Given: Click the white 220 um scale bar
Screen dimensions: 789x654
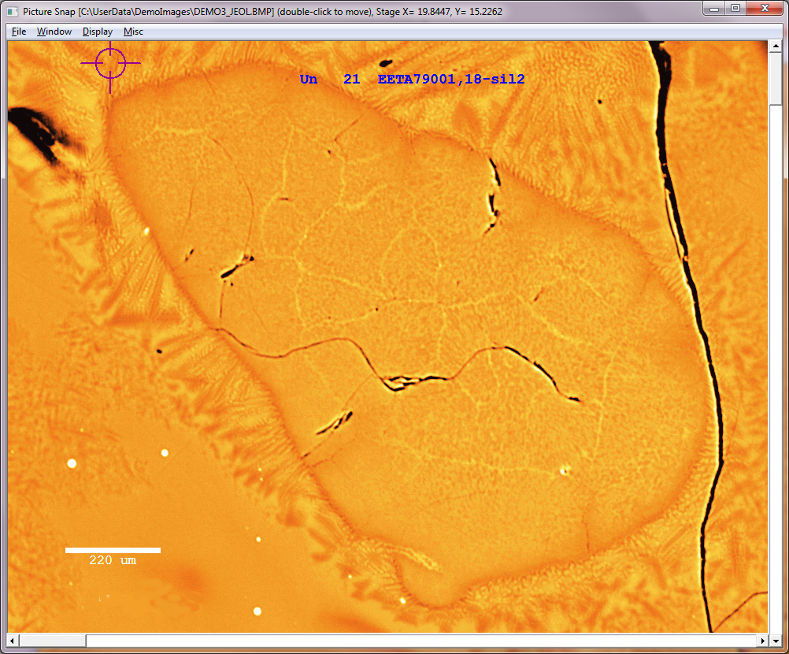Looking at the screenshot, I should click(113, 550).
